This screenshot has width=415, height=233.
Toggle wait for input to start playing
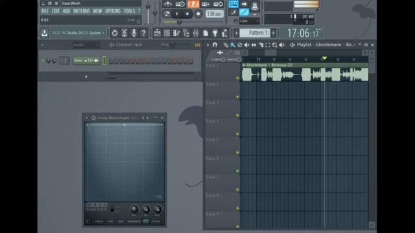[x=180, y=4]
